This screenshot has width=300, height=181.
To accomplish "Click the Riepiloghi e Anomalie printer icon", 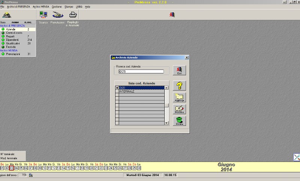I will (x=73, y=15).
